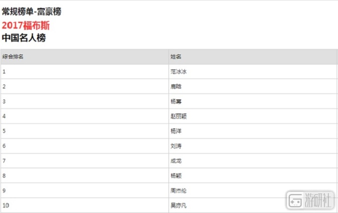
Task: Click the 游研社 watermark text
Action: (318, 200)
